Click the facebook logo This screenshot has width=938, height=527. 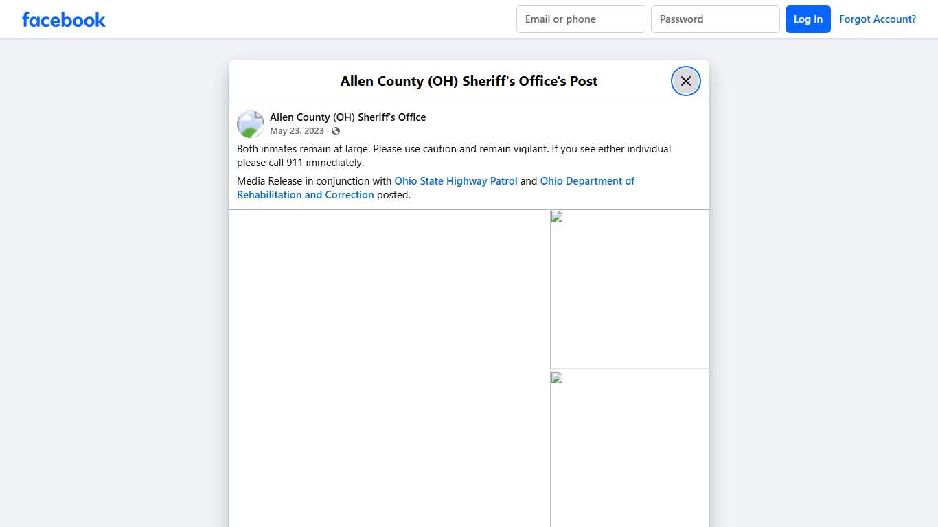(64, 20)
